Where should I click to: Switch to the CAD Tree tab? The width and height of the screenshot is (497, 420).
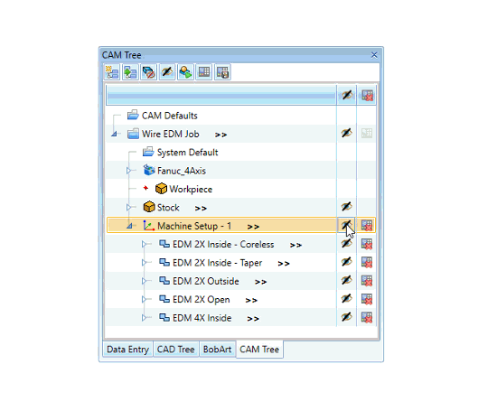click(x=176, y=349)
